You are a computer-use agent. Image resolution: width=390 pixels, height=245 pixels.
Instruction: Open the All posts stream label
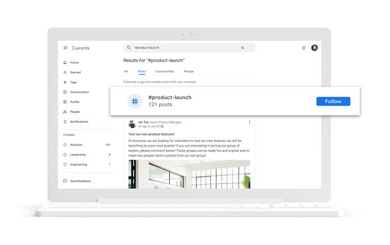[x=76, y=145]
